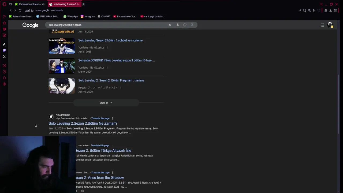Expand videos with View all button
Image resolution: width=343 pixels, height=193 pixels.
tap(106, 103)
